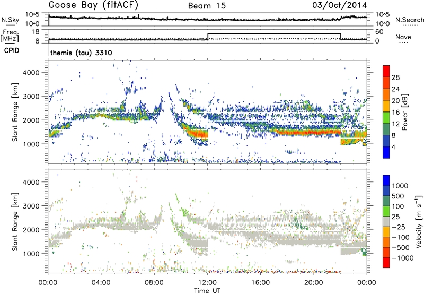Click the 60 tick on Nave axis
The height and width of the screenshot is (294, 424).
point(379,32)
